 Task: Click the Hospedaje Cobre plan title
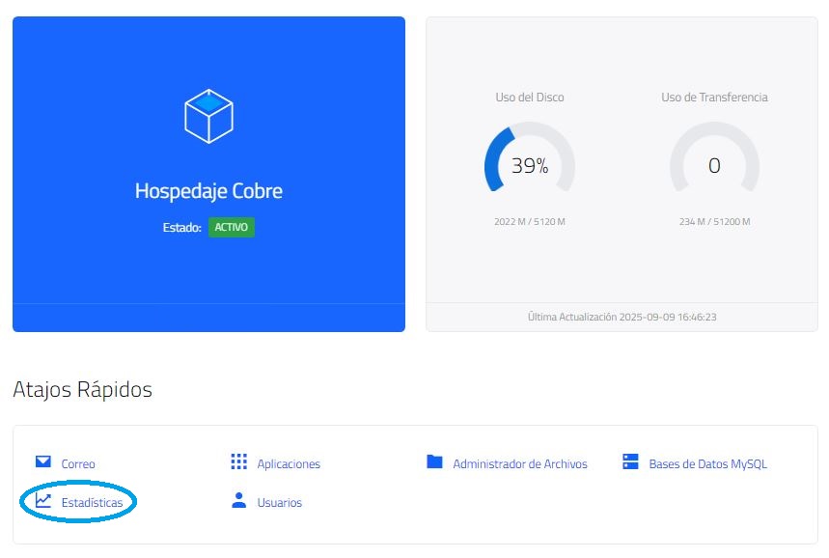pyautogui.click(x=208, y=191)
